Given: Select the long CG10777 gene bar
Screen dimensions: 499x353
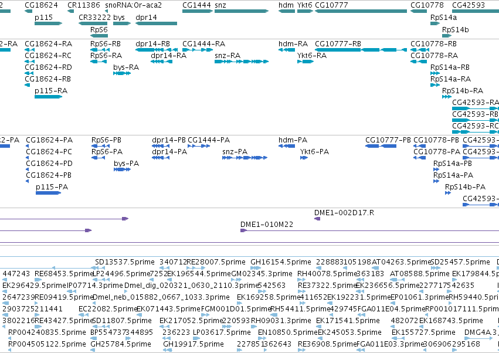Looking at the screenshot, I should coord(361,11).
